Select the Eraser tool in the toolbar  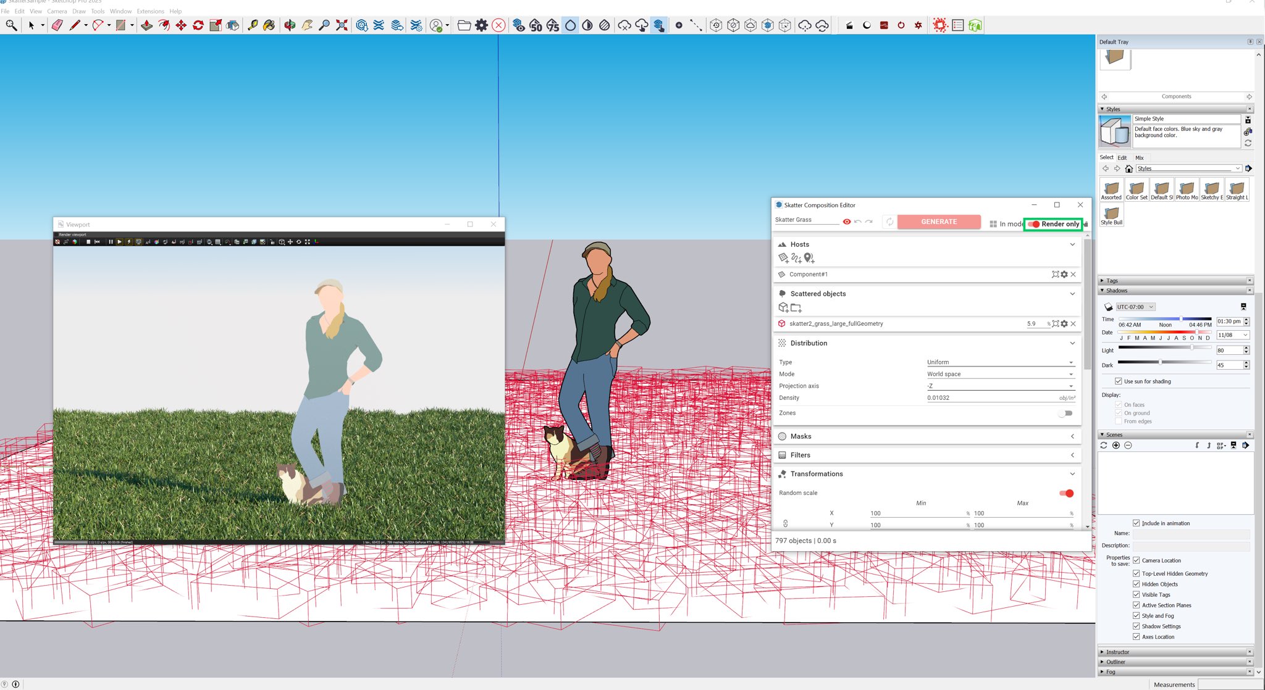(x=57, y=25)
